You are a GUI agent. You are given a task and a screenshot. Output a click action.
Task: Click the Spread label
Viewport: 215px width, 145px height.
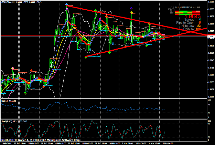tap(189, 20)
